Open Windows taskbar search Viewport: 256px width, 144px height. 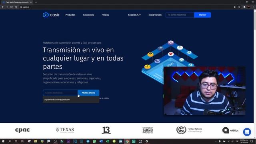click(x=10, y=141)
